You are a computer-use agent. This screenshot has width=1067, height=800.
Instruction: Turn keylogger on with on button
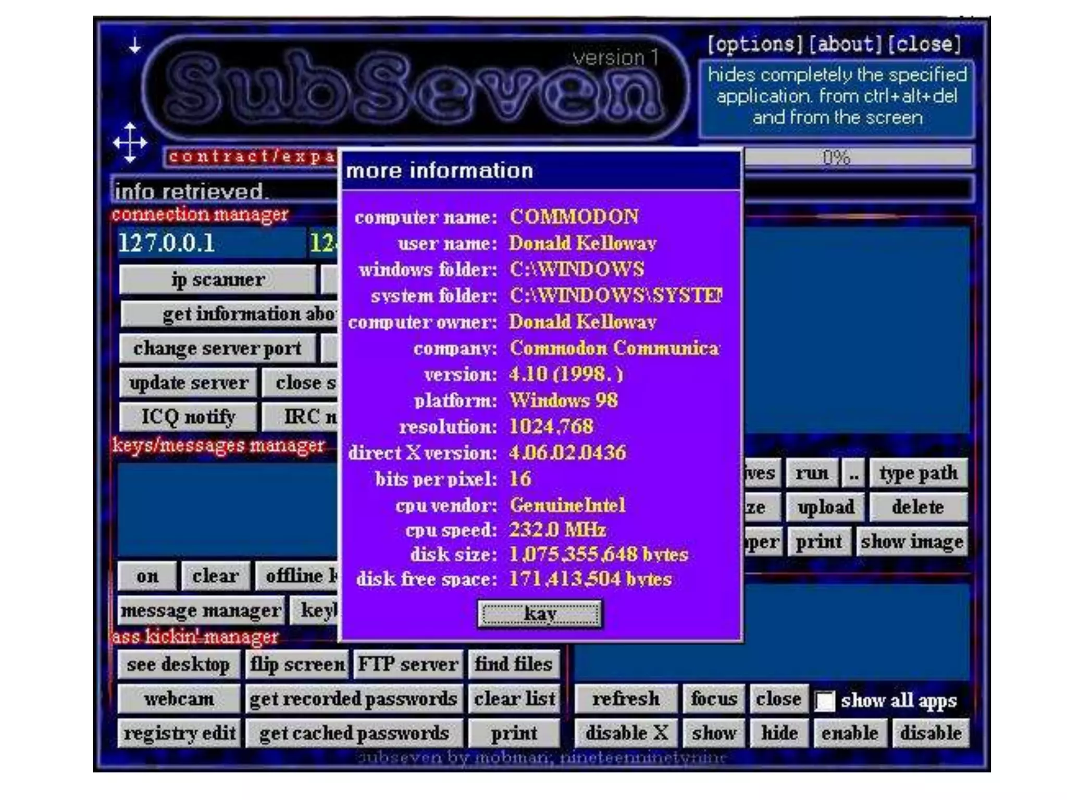click(147, 576)
